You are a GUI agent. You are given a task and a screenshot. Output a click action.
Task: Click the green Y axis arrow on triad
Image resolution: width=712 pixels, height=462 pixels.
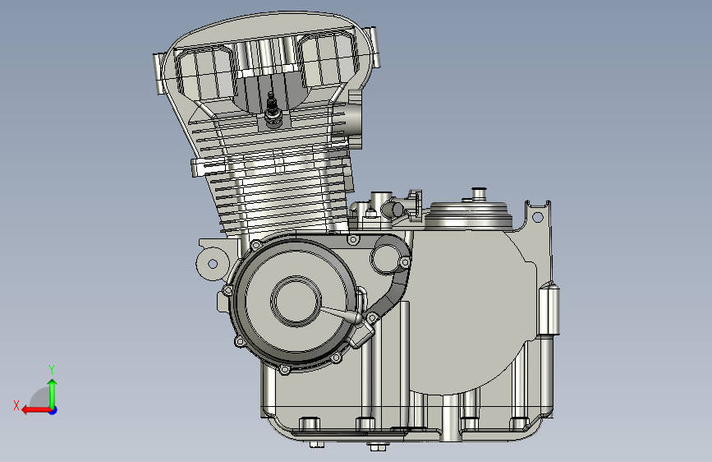[53, 394]
